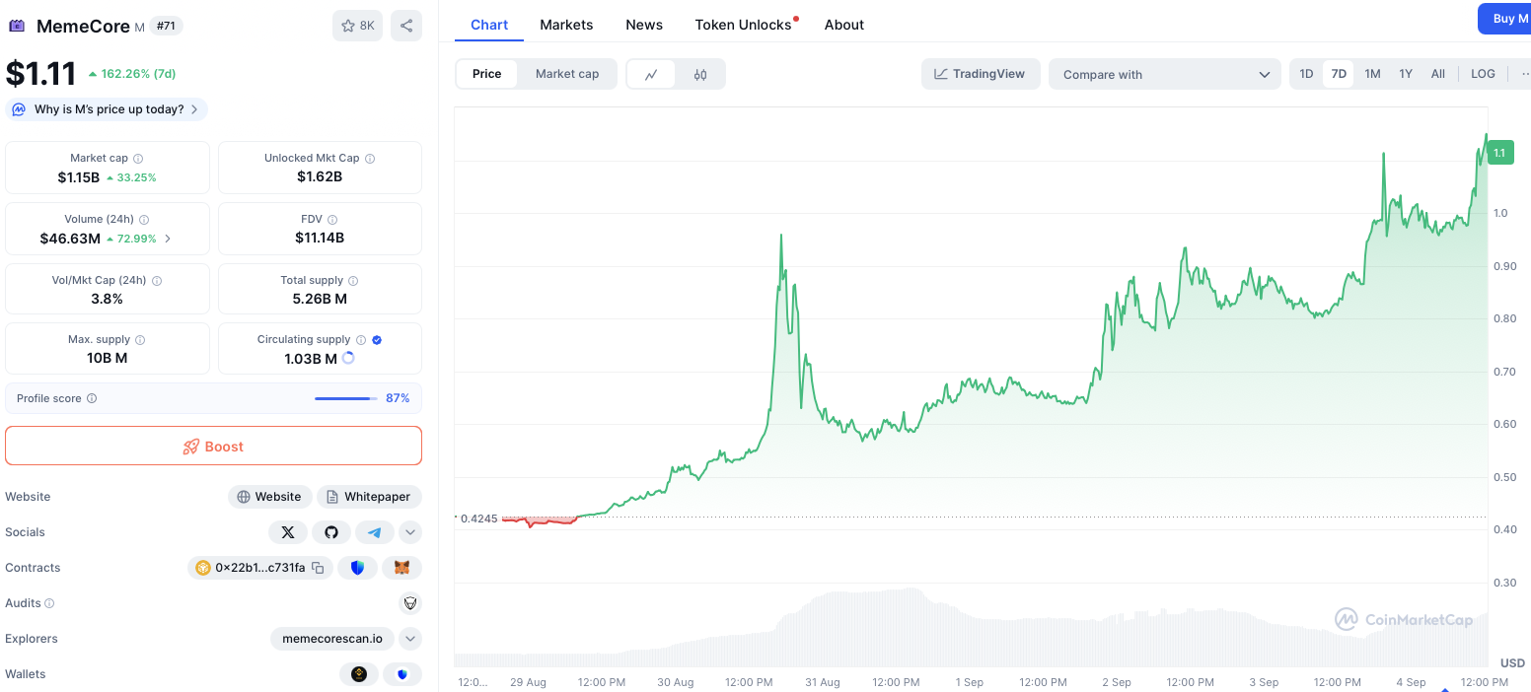Open the GitHub social link

pos(331,532)
